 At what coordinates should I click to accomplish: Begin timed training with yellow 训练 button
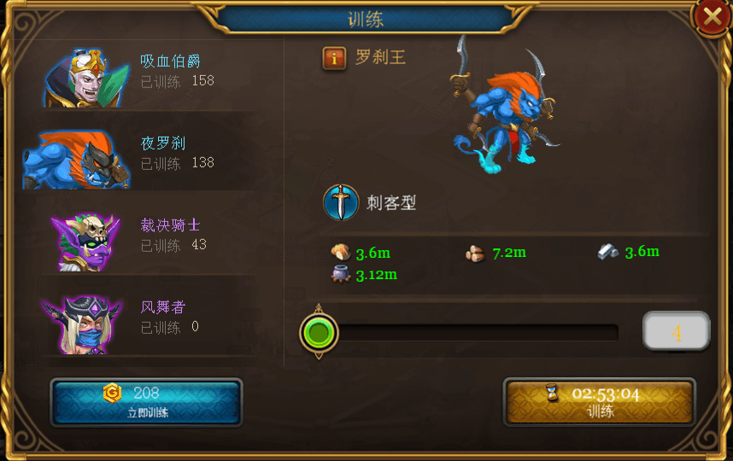(600, 402)
